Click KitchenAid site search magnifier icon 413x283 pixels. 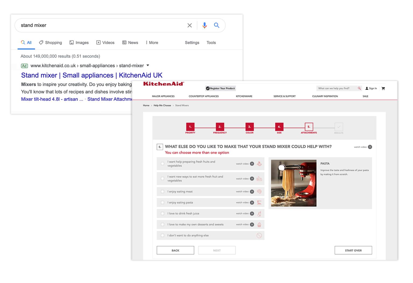click(359, 88)
